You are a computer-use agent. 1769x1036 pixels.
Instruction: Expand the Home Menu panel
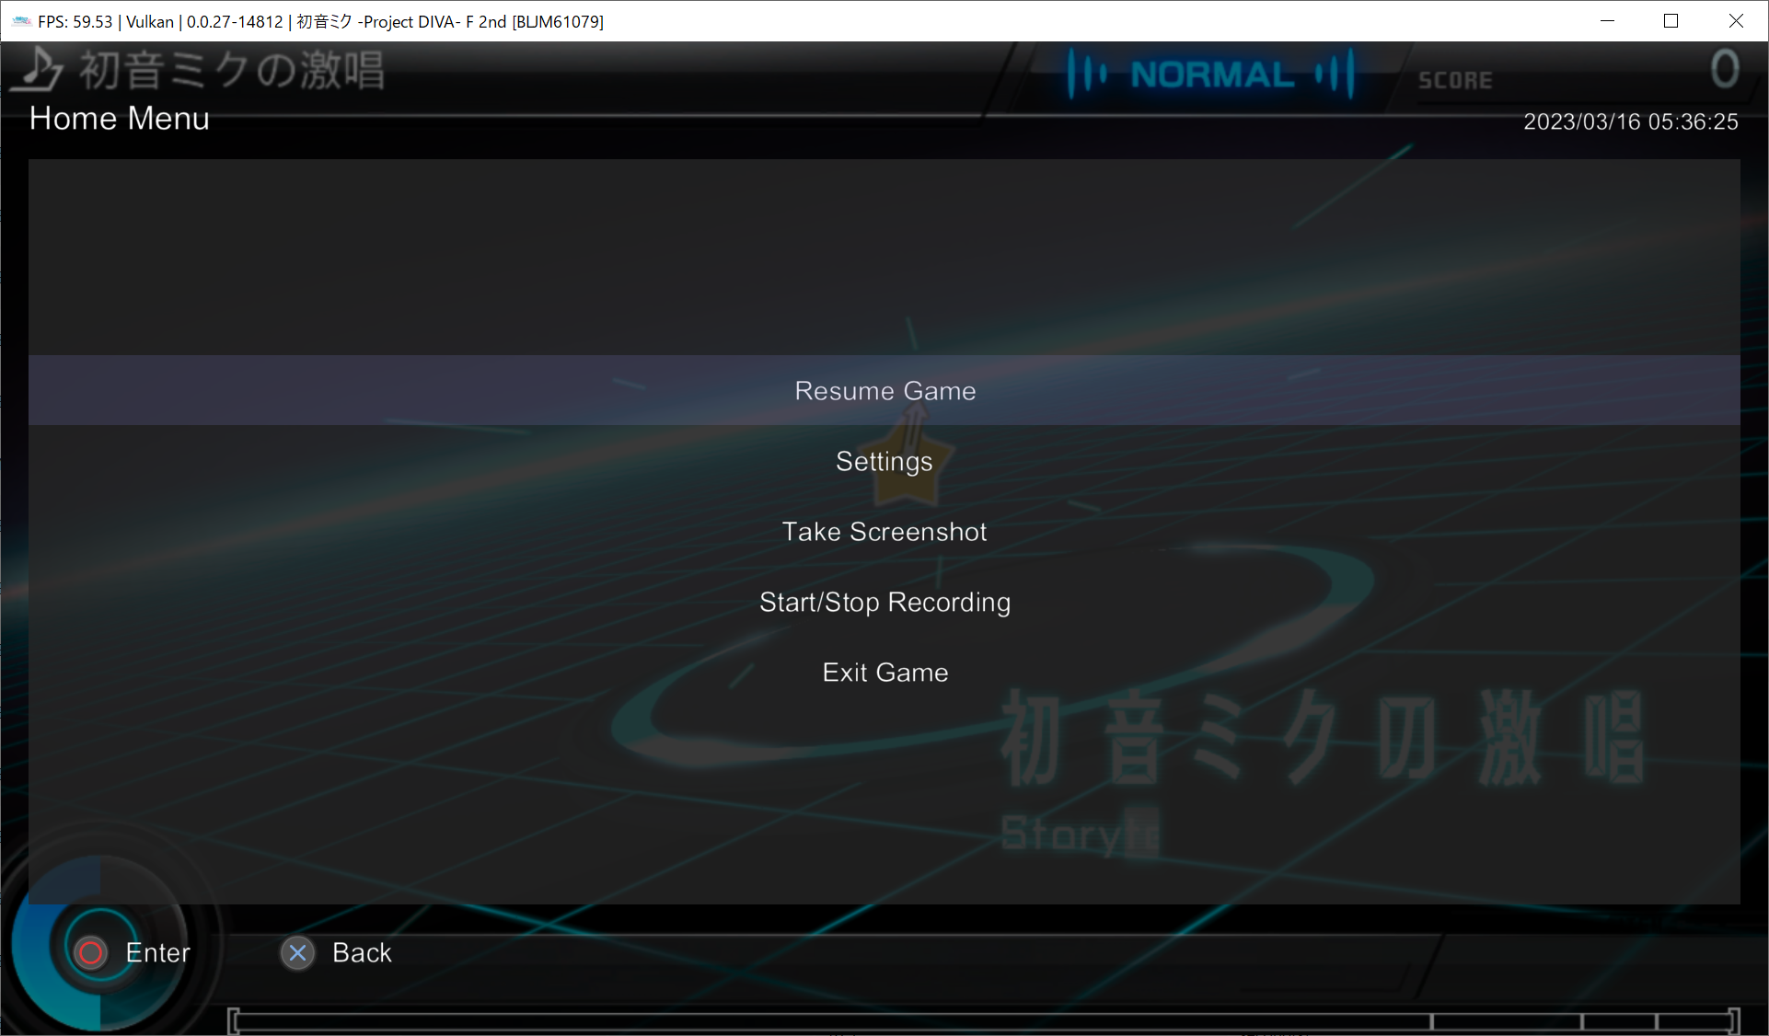[x=120, y=119]
